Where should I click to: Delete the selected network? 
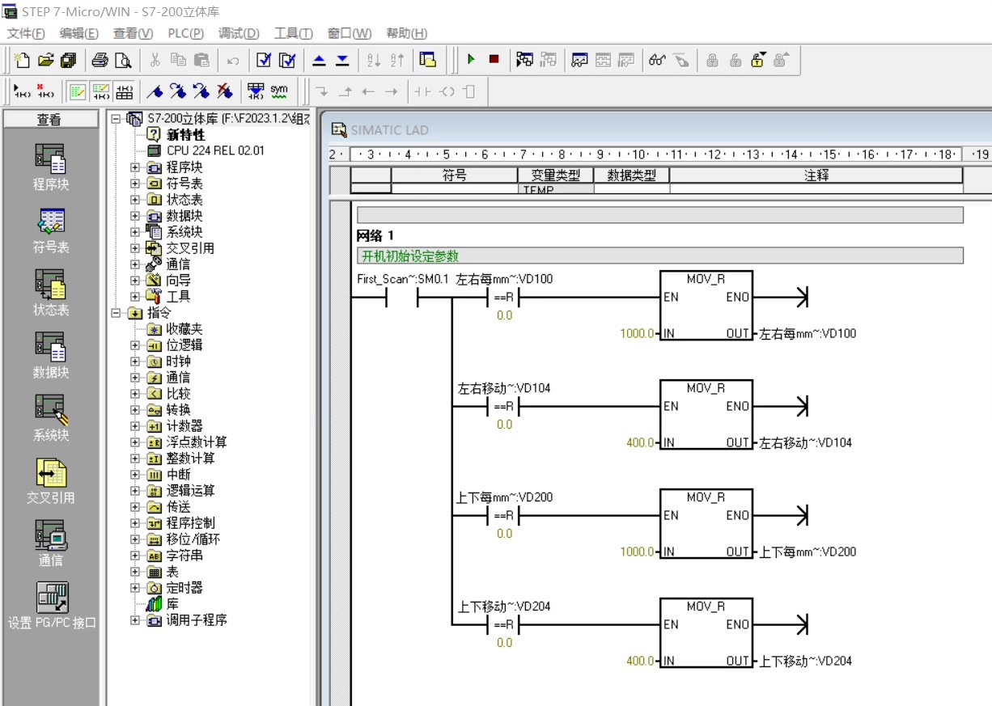pos(45,91)
